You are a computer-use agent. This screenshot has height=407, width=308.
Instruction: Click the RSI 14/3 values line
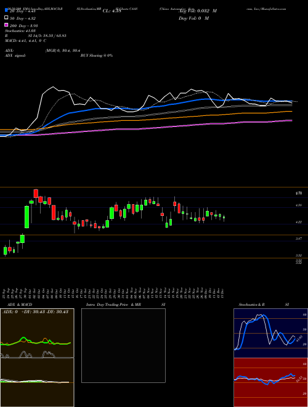click(x=36, y=36)
